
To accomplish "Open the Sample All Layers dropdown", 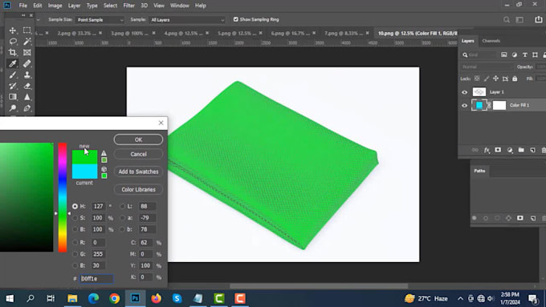I will [187, 20].
